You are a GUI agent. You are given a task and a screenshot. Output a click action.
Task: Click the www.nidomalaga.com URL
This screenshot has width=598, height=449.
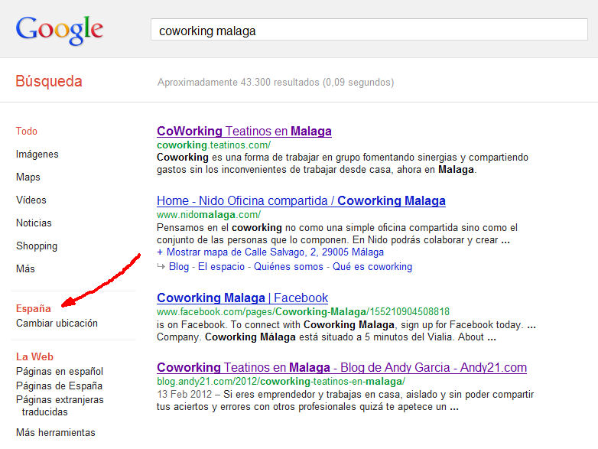tap(209, 214)
